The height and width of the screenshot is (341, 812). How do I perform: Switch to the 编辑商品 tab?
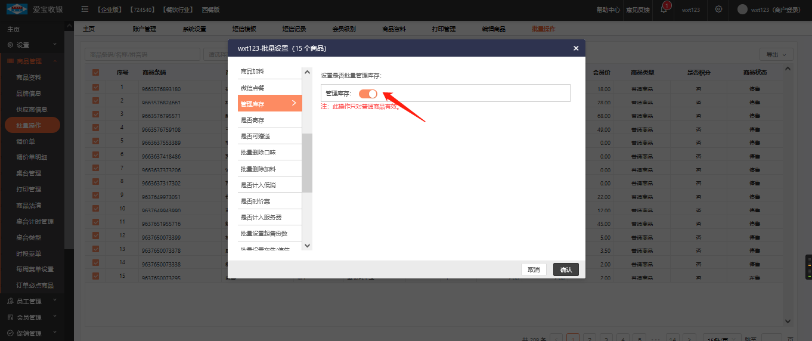pyautogui.click(x=494, y=29)
